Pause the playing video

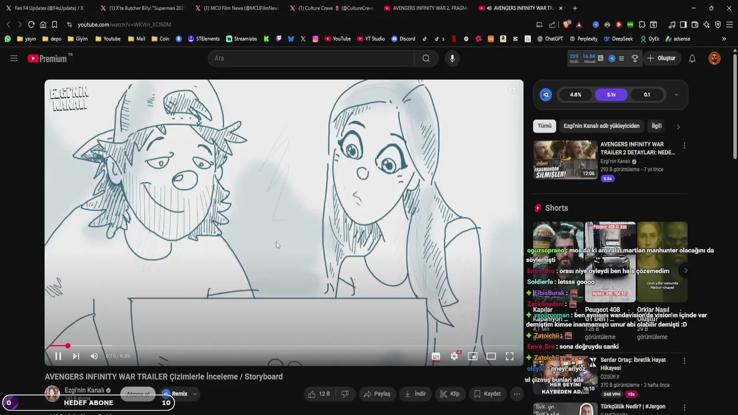[58, 356]
